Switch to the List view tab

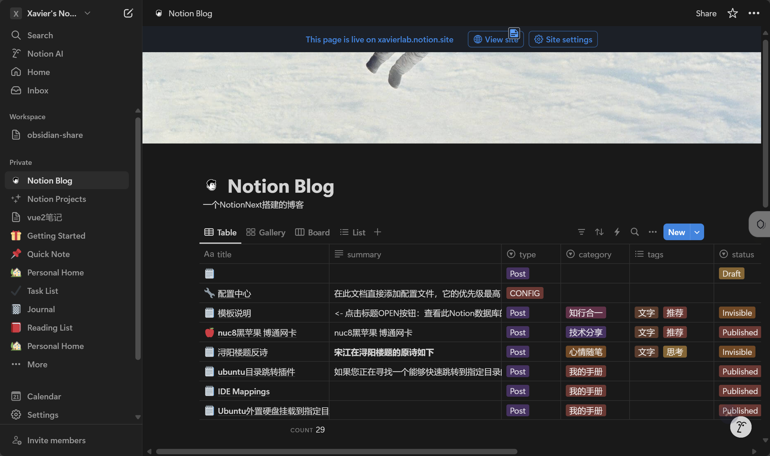click(x=353, y=232)
